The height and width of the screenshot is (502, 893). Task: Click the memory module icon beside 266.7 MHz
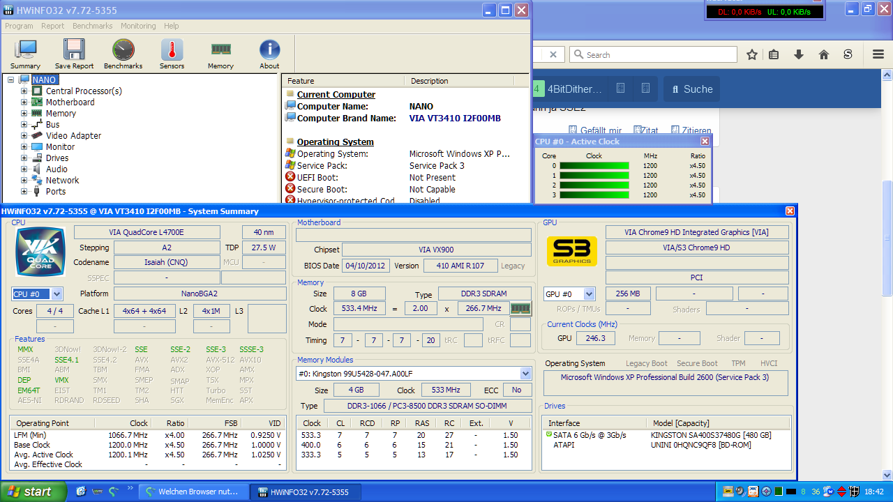520,308
